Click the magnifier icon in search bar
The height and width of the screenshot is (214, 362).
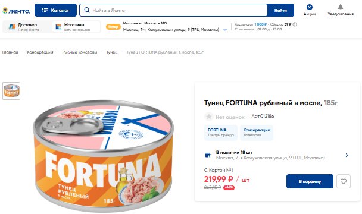(x=87, y=10)
